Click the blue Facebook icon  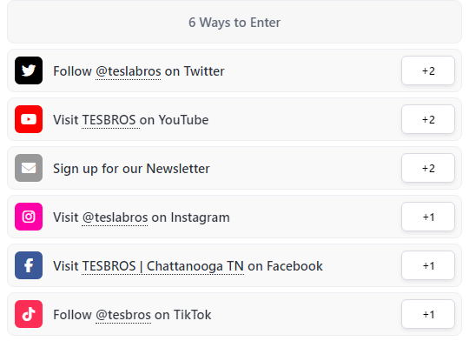(x=29, y=265)
